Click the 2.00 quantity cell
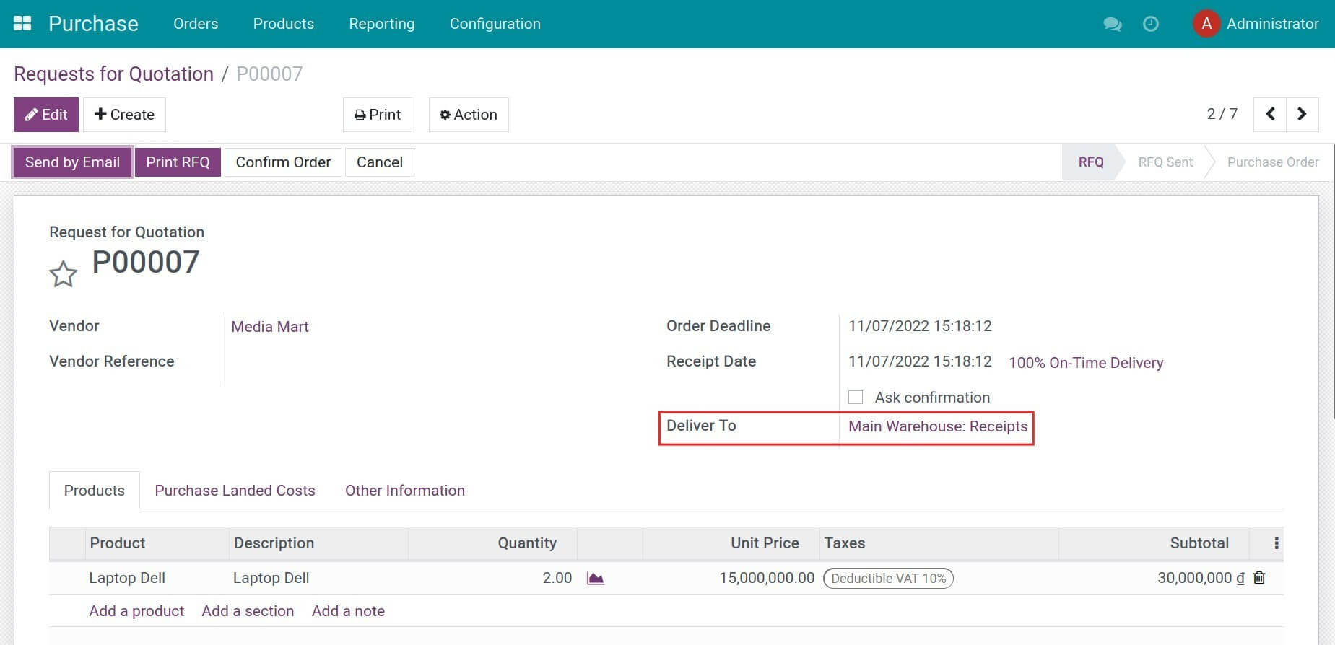1335x645 pixels. coord(557,578)
